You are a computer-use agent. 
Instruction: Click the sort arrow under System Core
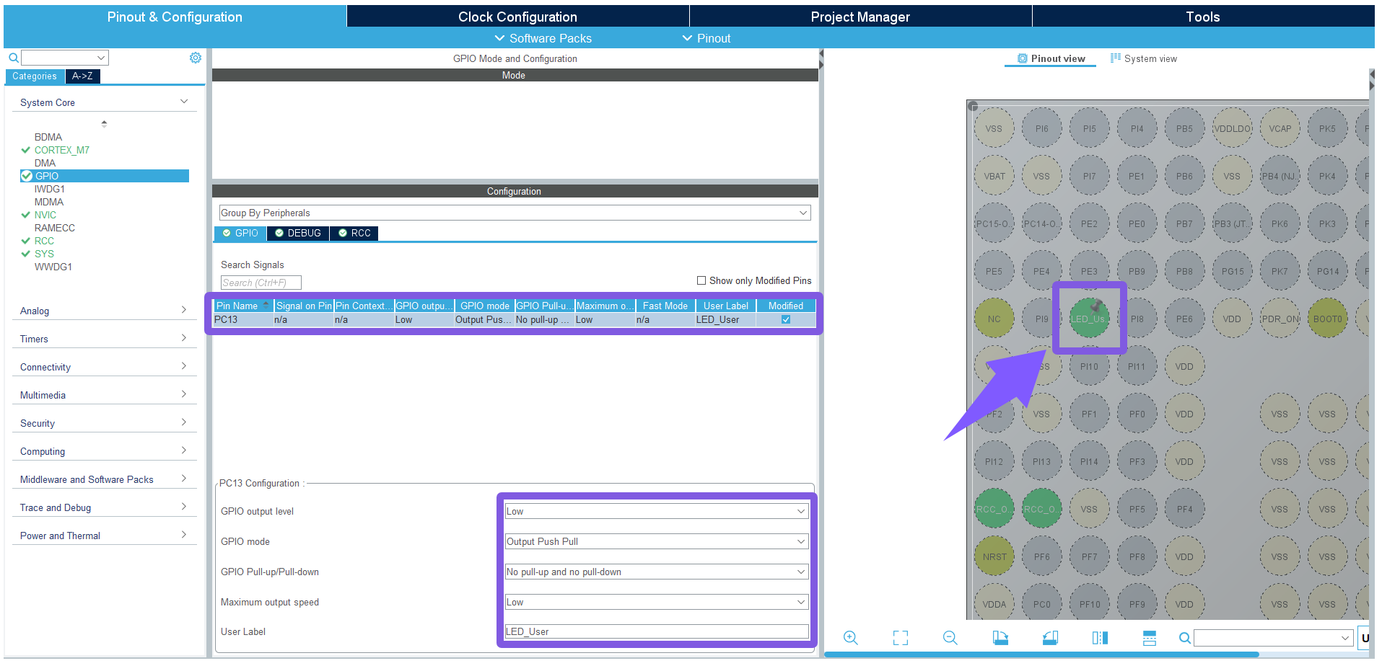click(x=104, y=124)
